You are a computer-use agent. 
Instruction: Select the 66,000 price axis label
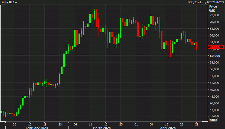coord(214,35)
